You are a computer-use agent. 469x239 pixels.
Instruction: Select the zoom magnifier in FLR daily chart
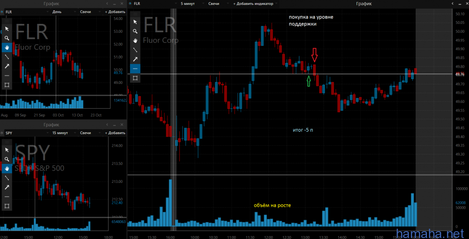[x=7, y=38]
